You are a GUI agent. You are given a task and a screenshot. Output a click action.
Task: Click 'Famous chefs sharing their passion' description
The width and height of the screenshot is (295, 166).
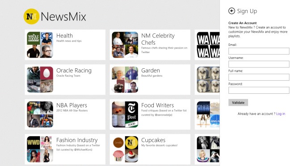(164, 50)
